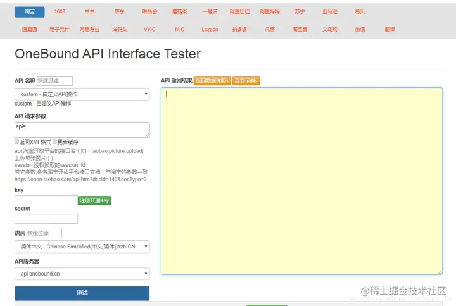Open the 一号店 tab
The image size is (456, 306).
pos(210,11)
